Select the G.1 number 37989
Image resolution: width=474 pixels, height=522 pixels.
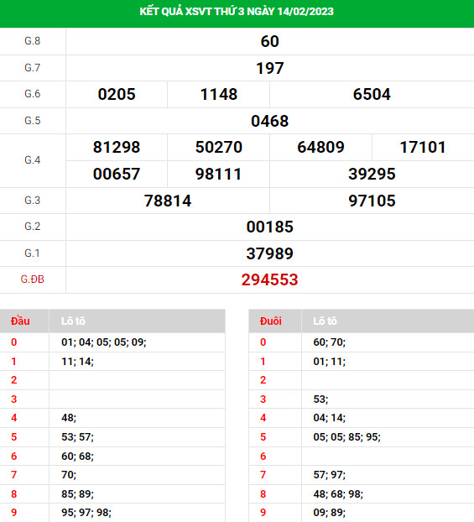pyautogui.click(x=269, y=253)
